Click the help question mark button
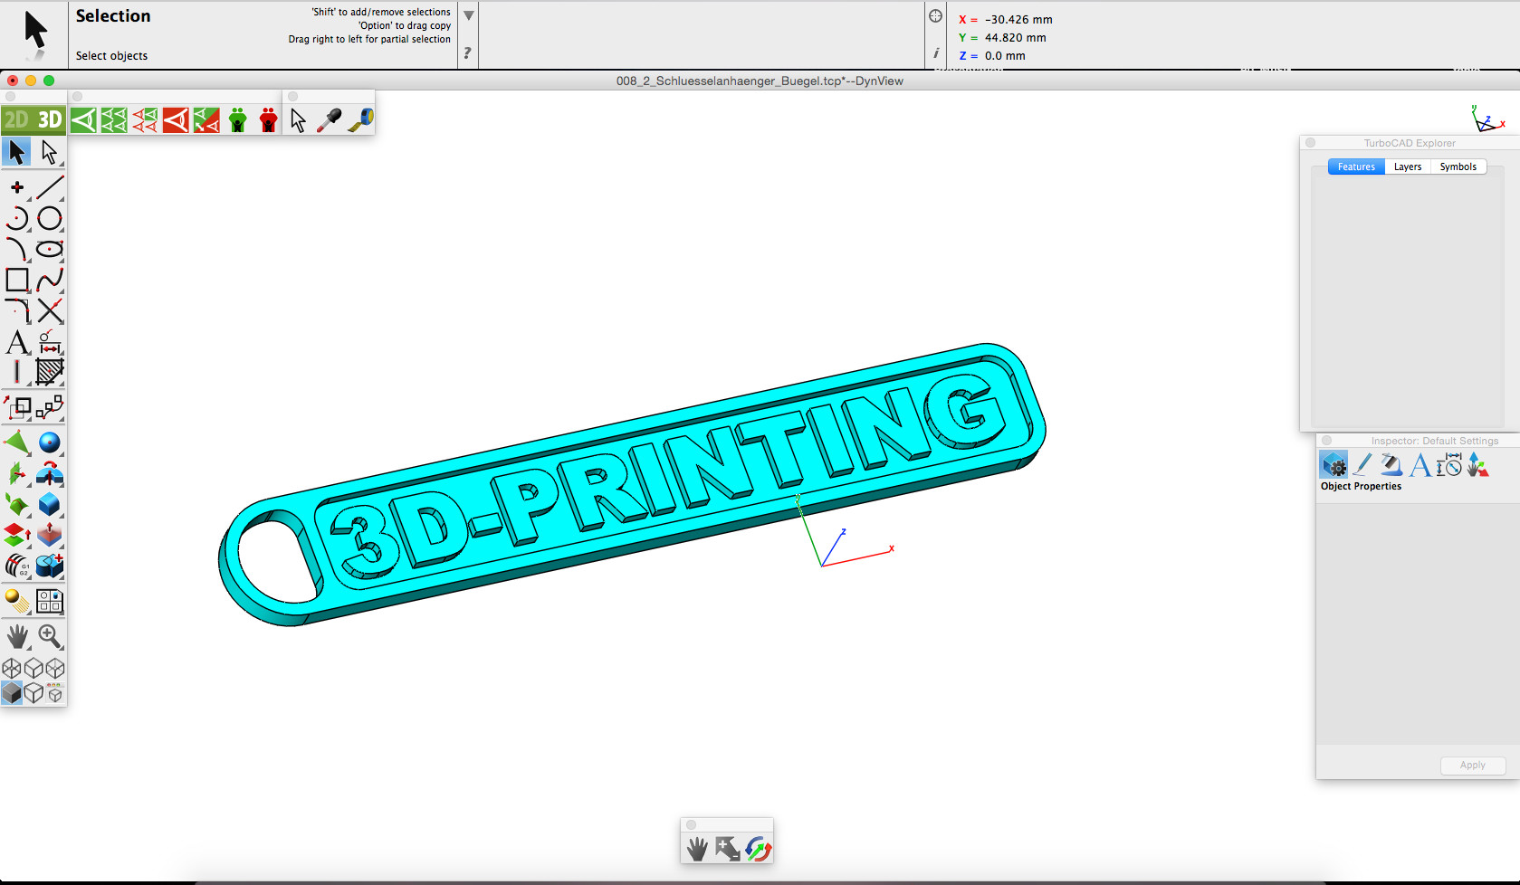Image resolution: width=1520 pixels, height=885 pixels. 467,53
